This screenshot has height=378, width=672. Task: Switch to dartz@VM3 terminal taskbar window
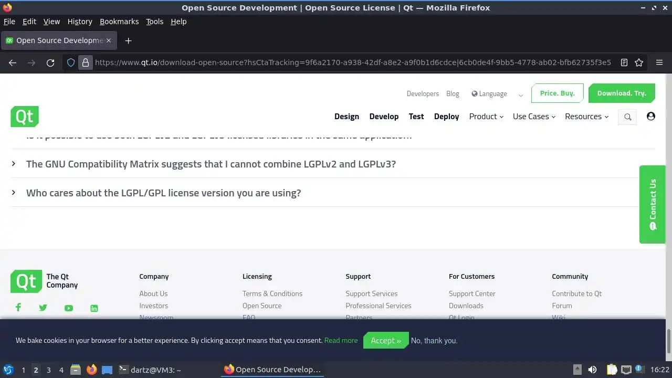[x=150, y=370]
